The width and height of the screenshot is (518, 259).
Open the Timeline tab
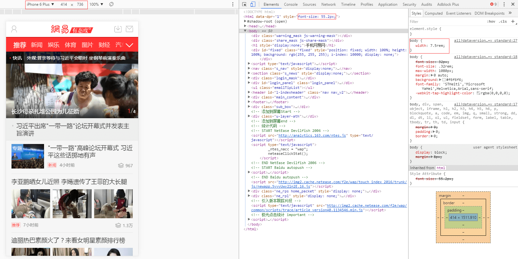click(x=348, y=4)
